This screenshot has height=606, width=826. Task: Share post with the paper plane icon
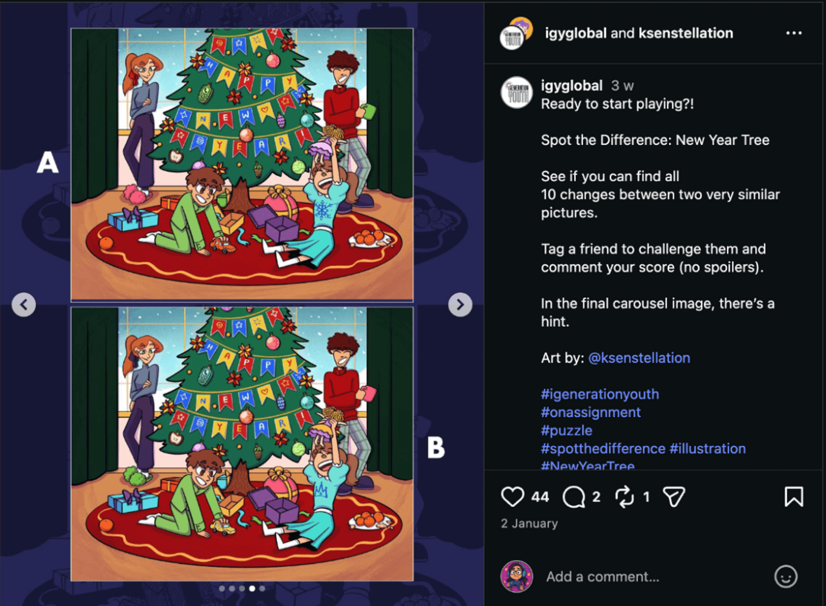click(x=674, y=497)
